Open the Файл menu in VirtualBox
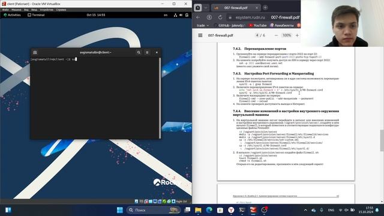Image resolution: width=384 pixels, height=216 pixels. click(x=5, y=10)
